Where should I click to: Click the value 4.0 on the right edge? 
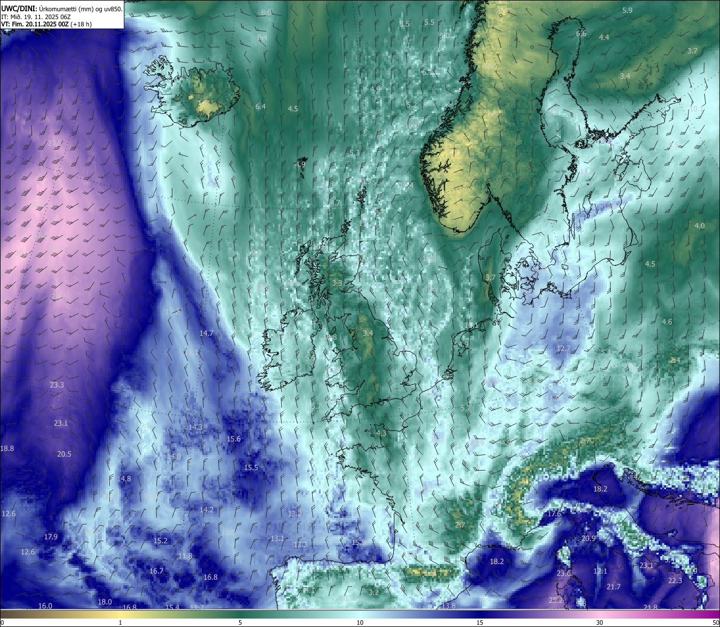tap(700, 225)
